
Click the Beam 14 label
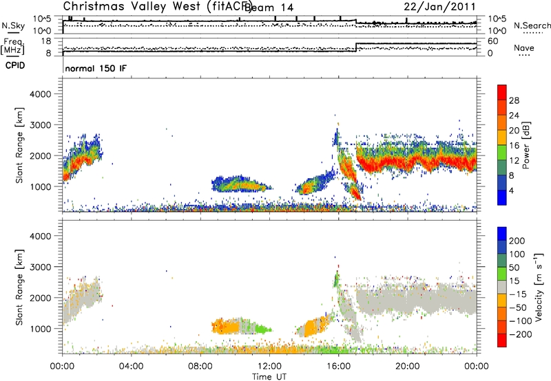(x=269, y=8)
